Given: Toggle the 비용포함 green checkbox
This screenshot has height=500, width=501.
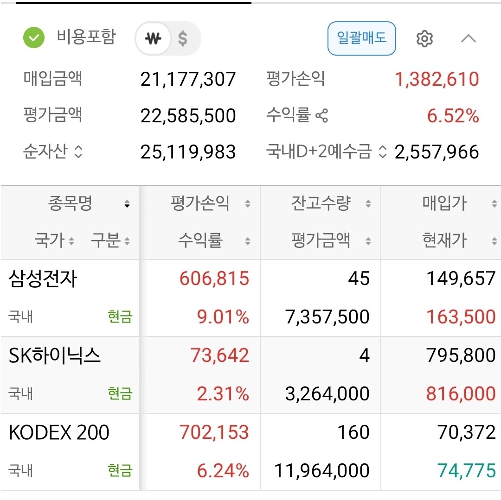Looking at the screenshot, I should coord(34,38).
